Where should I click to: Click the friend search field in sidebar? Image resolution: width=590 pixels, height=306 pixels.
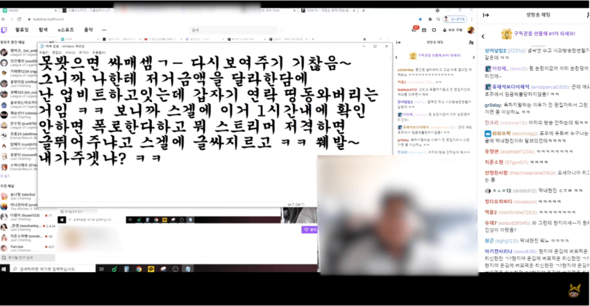(28, 258)
